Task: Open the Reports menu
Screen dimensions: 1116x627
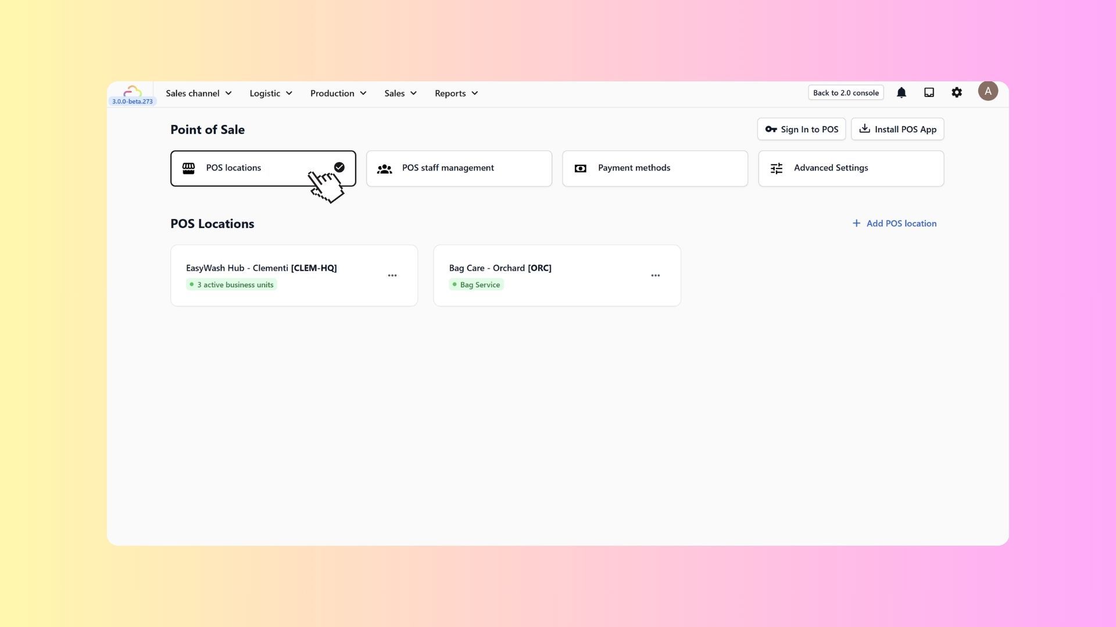Action: point(456,93)
